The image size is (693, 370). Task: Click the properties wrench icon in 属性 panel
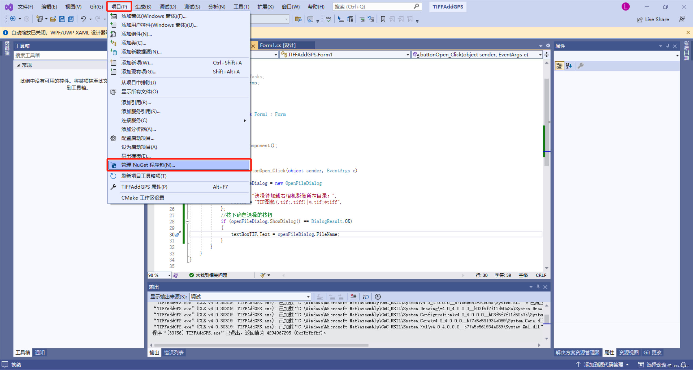click(x=580, y=66)
